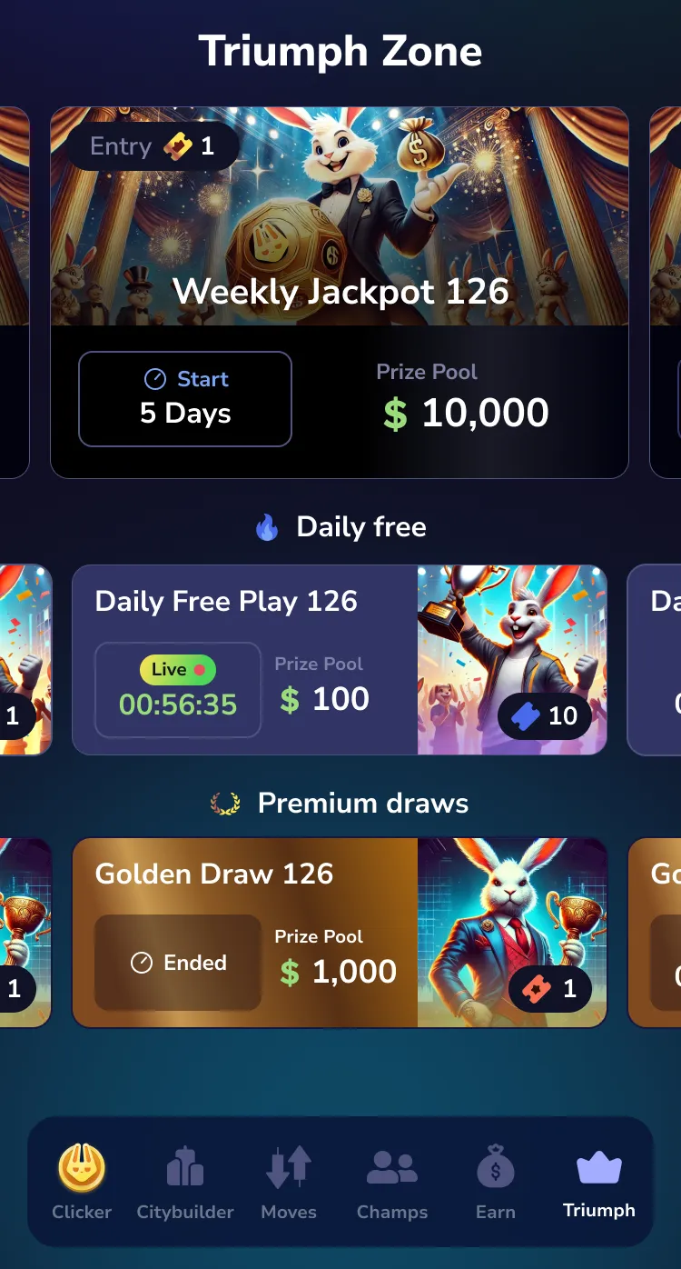This screenshot has height=1269, width=681.
Task: Select the Triumph crown icon
Action: (x=599, y=1167)
